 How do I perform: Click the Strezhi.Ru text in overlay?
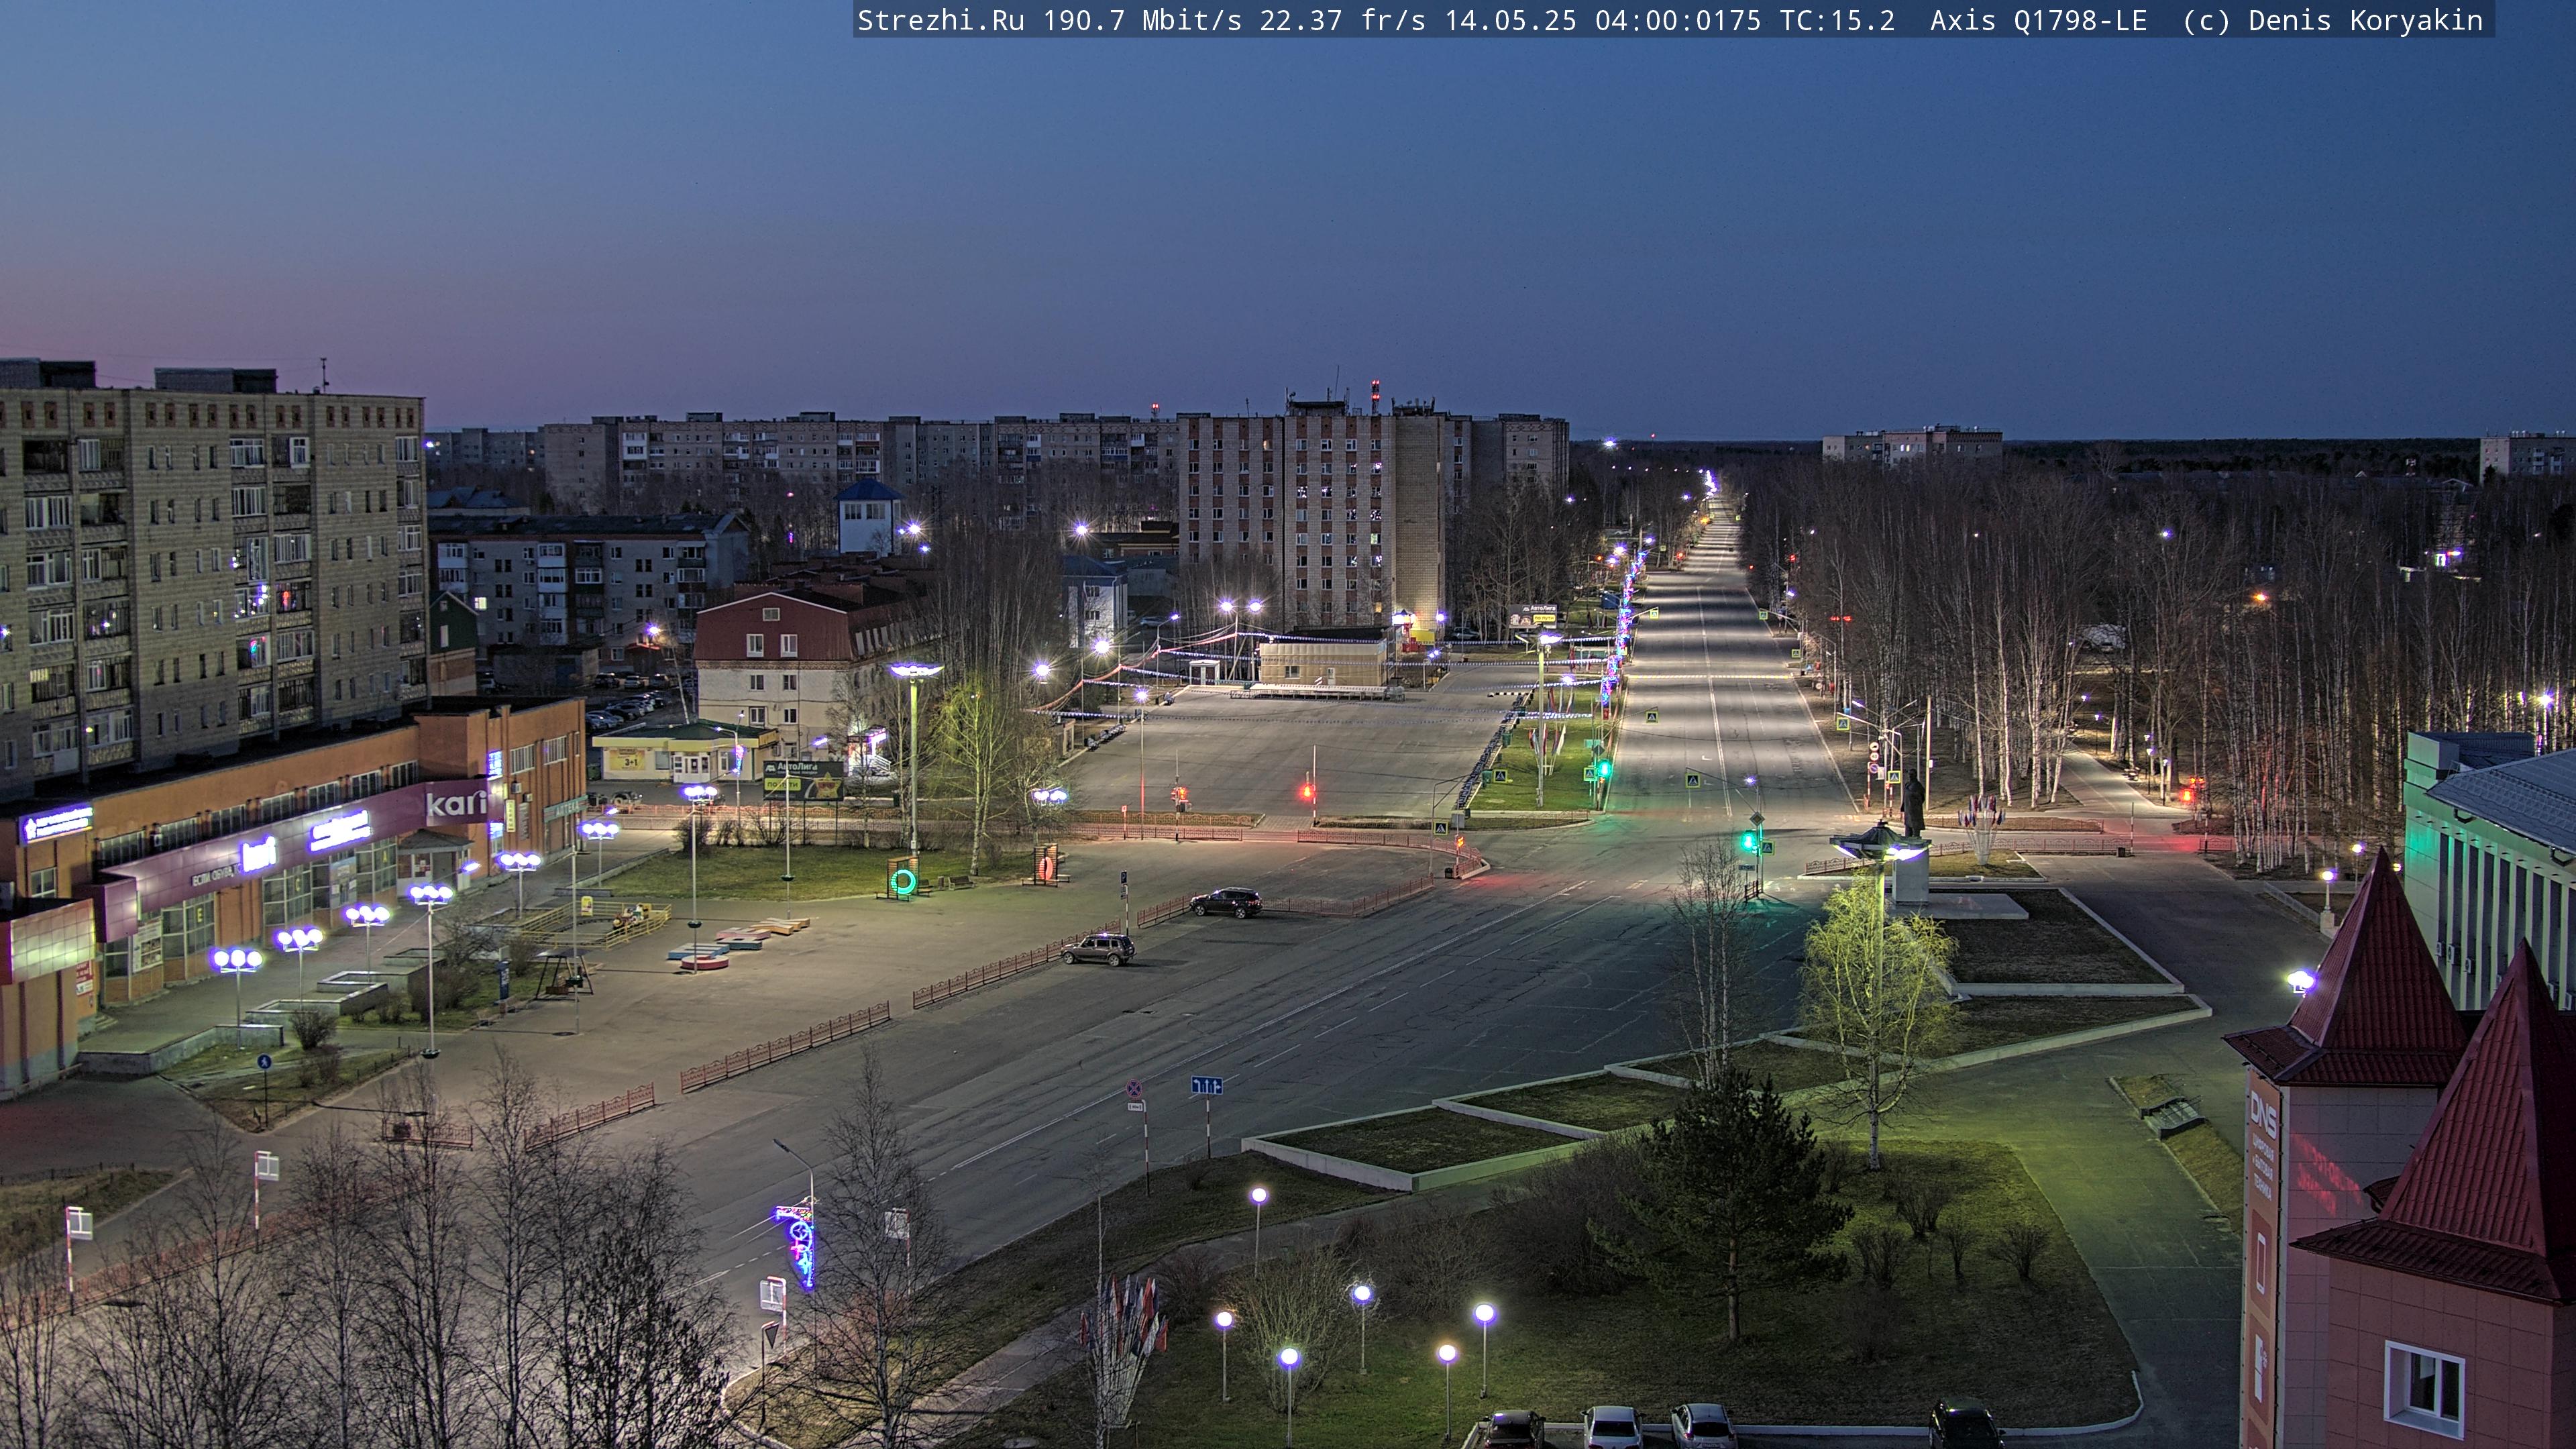940,21
